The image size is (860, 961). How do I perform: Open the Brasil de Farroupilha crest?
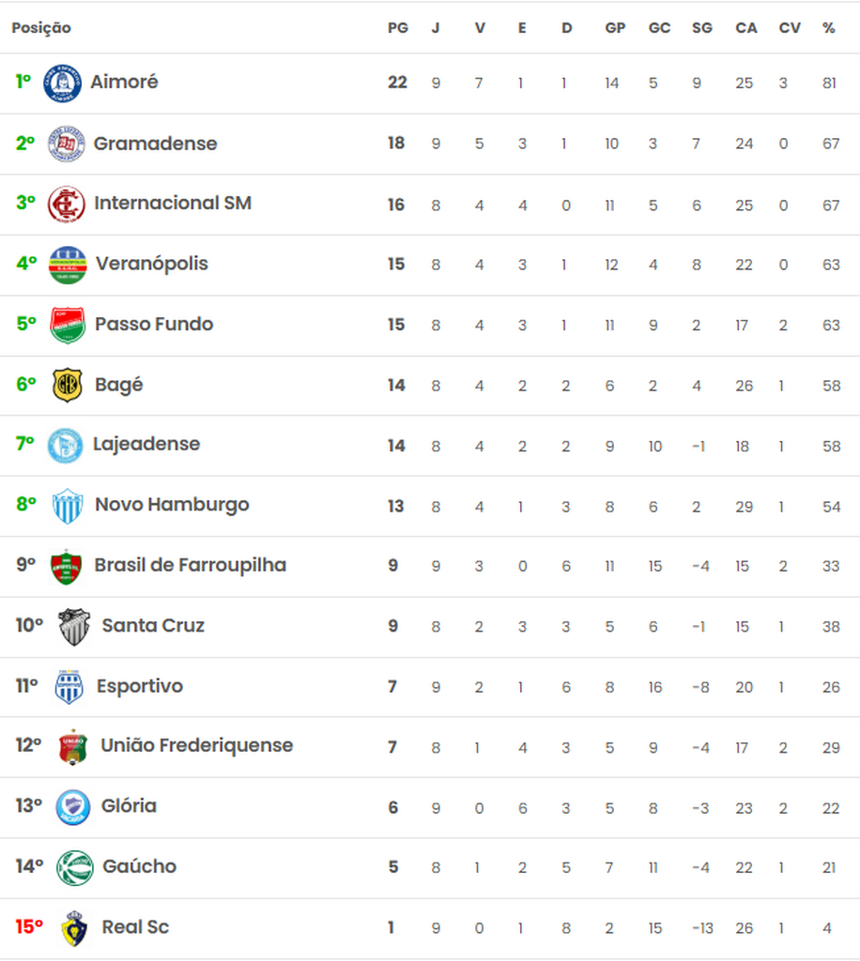[x=67, y=567]
